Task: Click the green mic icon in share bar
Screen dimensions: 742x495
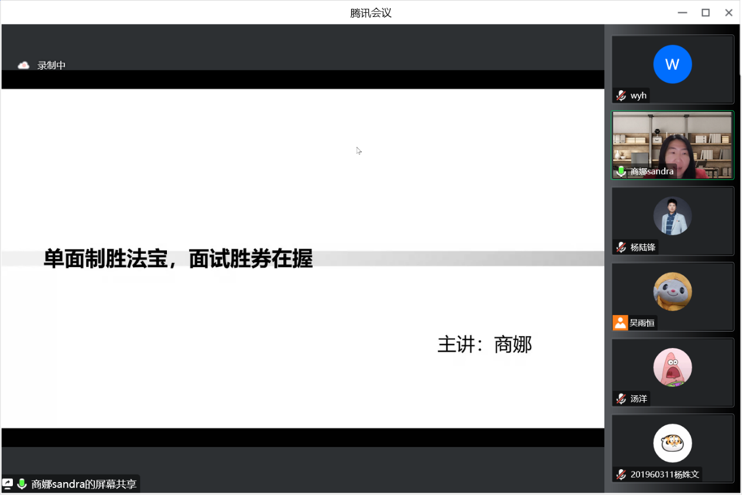Action: pos(22,484)
